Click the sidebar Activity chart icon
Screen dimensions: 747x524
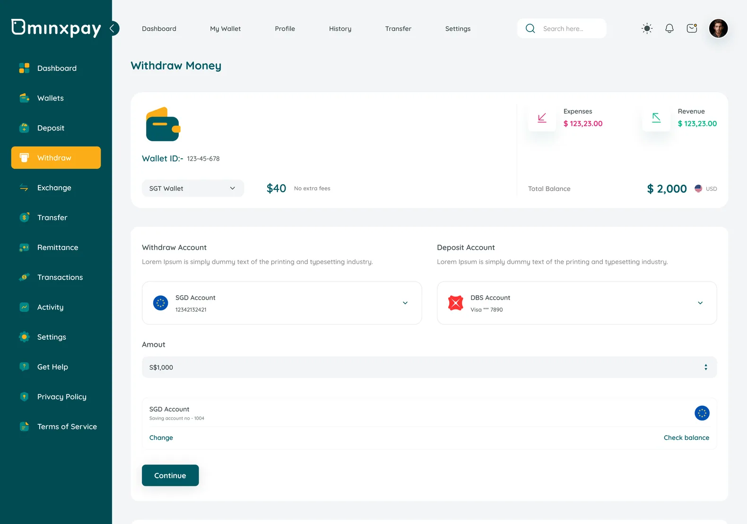point(24,307)
